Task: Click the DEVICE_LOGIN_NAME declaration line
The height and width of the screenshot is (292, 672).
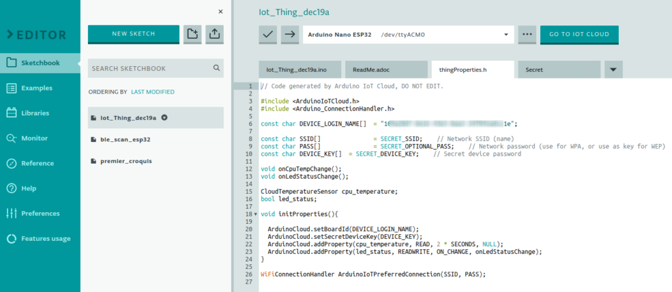Action: pos(389,124)
